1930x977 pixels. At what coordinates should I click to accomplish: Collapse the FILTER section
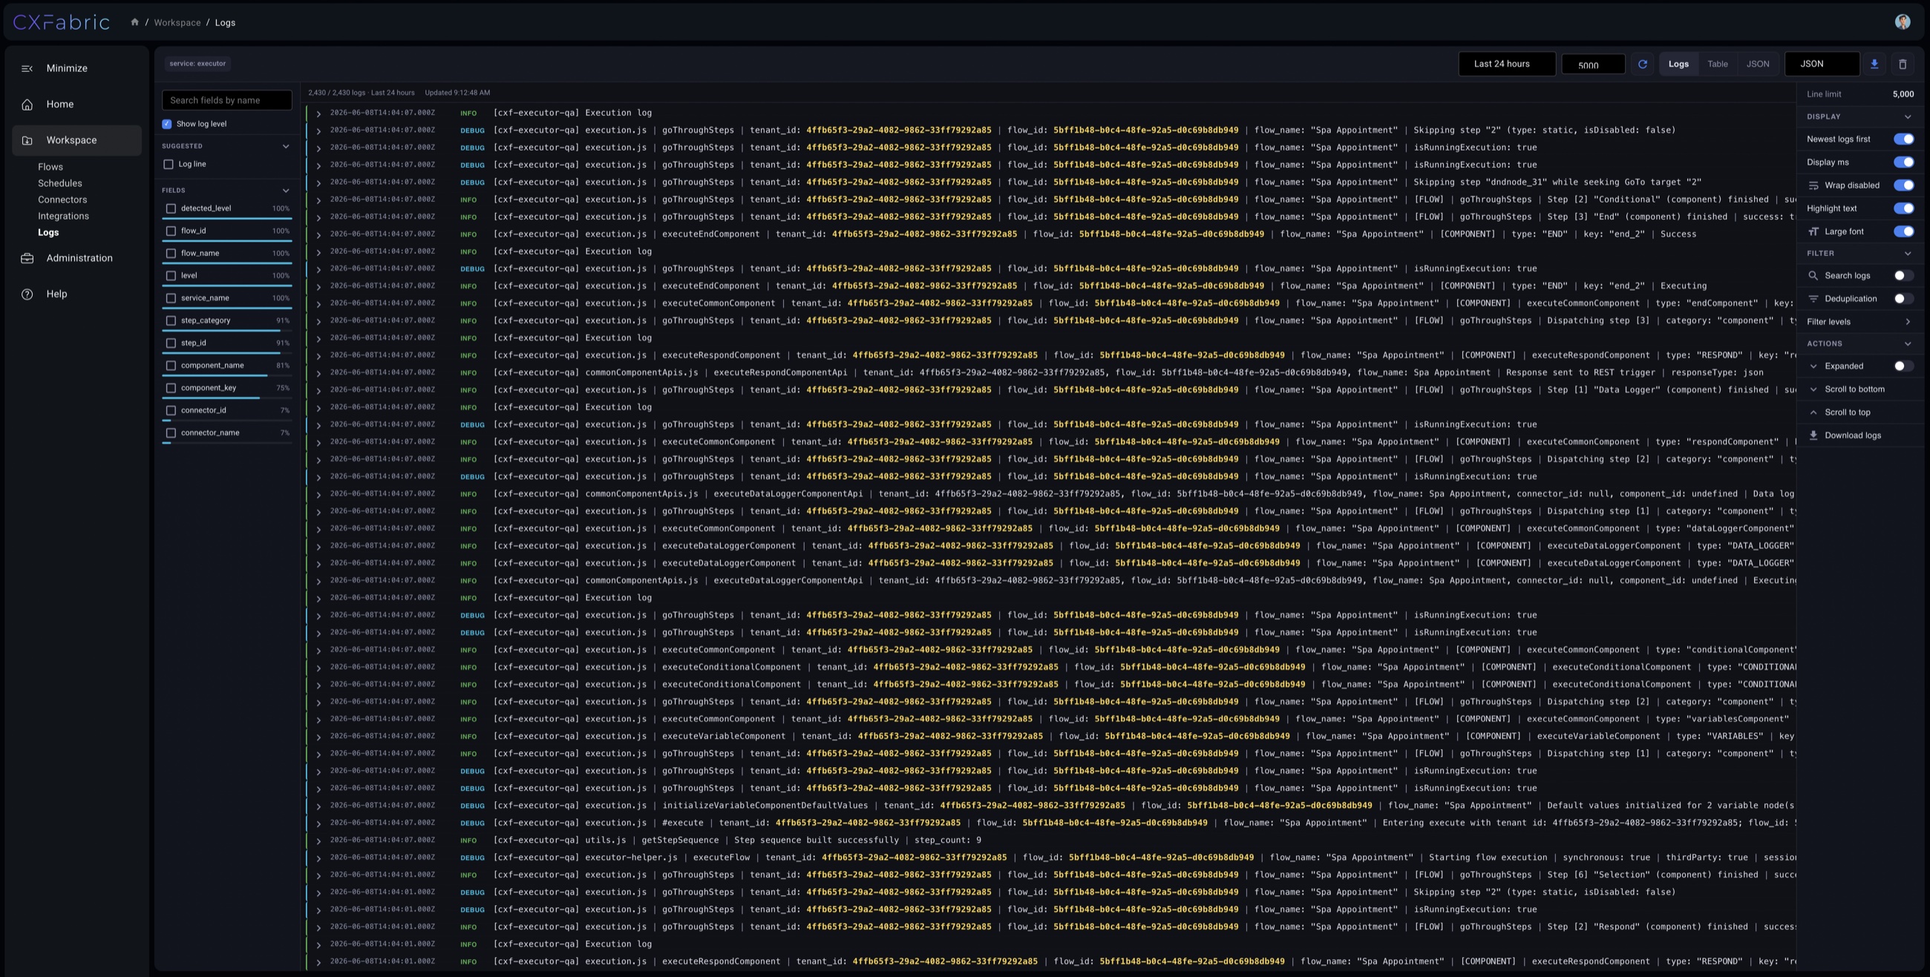tap(1908, 254)
